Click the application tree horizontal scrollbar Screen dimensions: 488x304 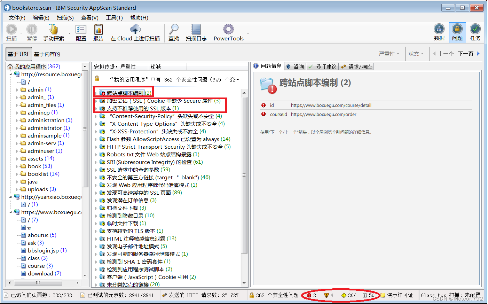point(38,283)
